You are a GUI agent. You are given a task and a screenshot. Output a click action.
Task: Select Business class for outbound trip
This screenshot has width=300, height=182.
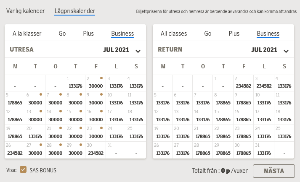(122, 34)
